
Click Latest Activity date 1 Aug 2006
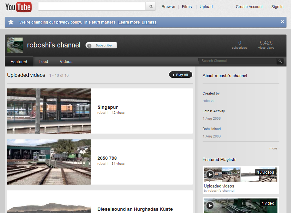pyautogui.click(x=212, y=118)
